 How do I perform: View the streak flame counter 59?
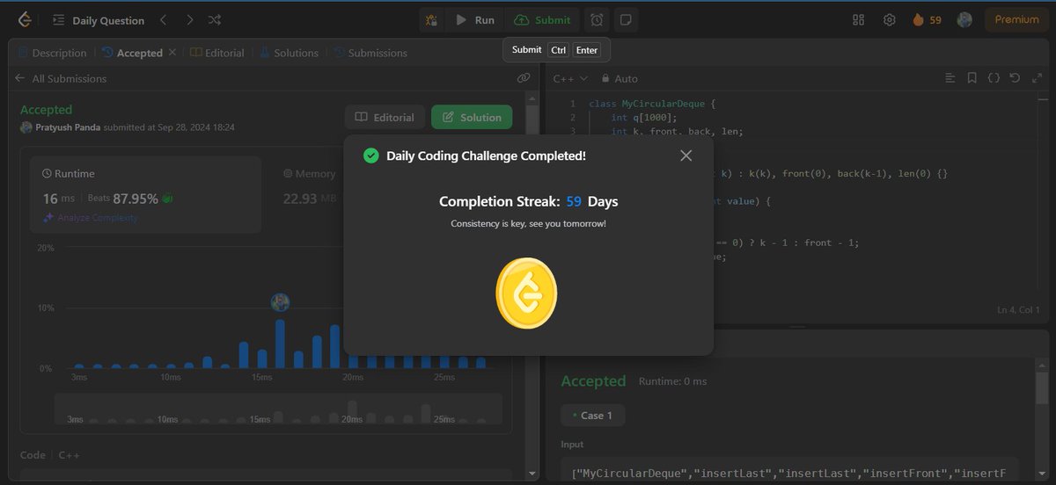coord(927,19)
